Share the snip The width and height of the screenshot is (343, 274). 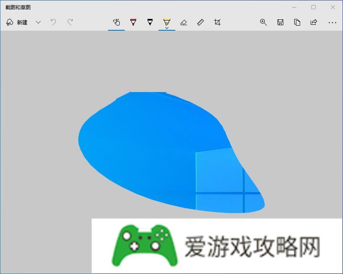314,22
